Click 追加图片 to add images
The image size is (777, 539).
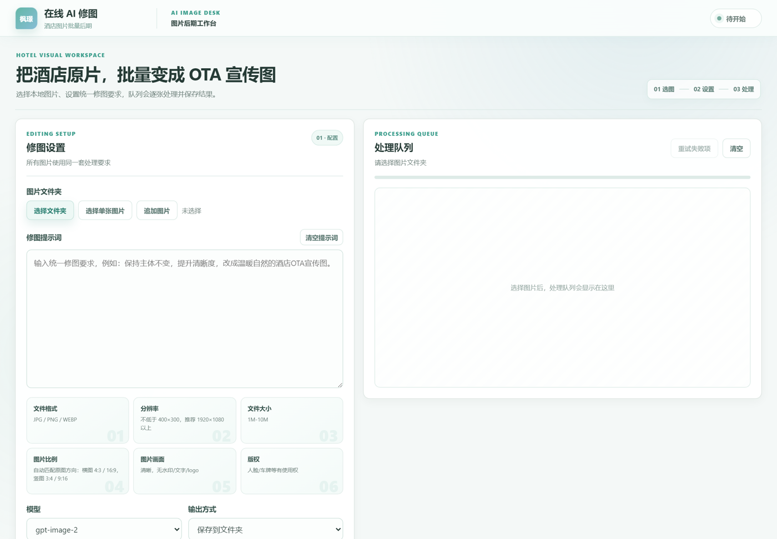(157, 211)
